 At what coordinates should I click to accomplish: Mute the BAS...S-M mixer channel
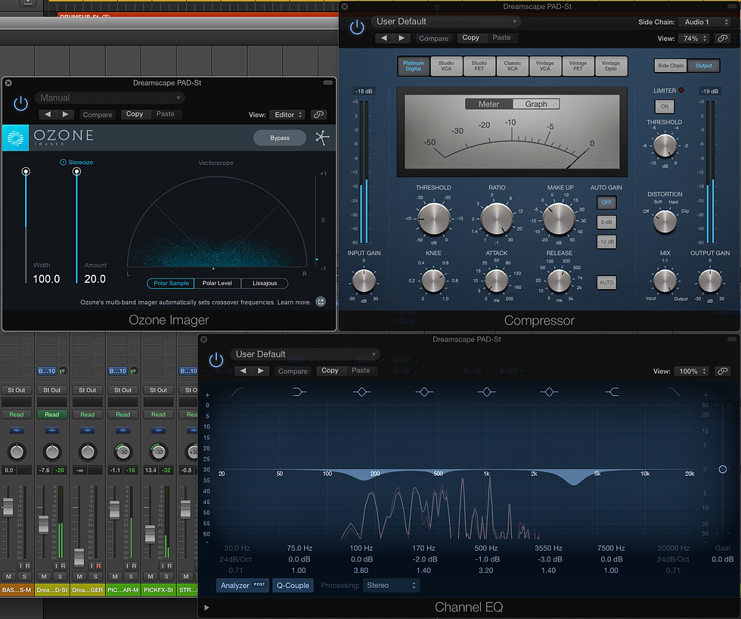(x=8, y=577)
